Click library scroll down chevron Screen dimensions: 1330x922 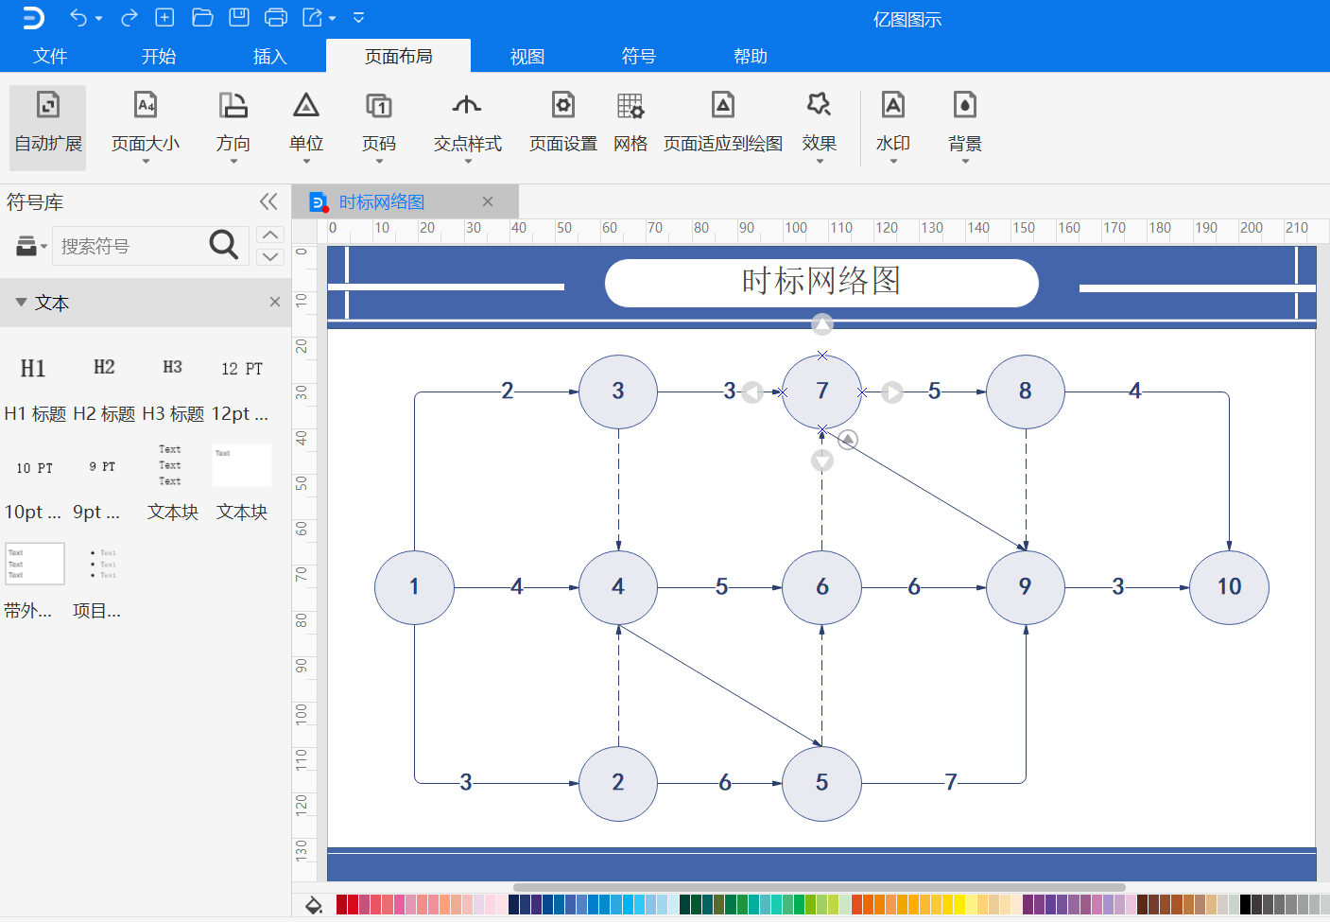pyautogui.click(x=270, y=256)
